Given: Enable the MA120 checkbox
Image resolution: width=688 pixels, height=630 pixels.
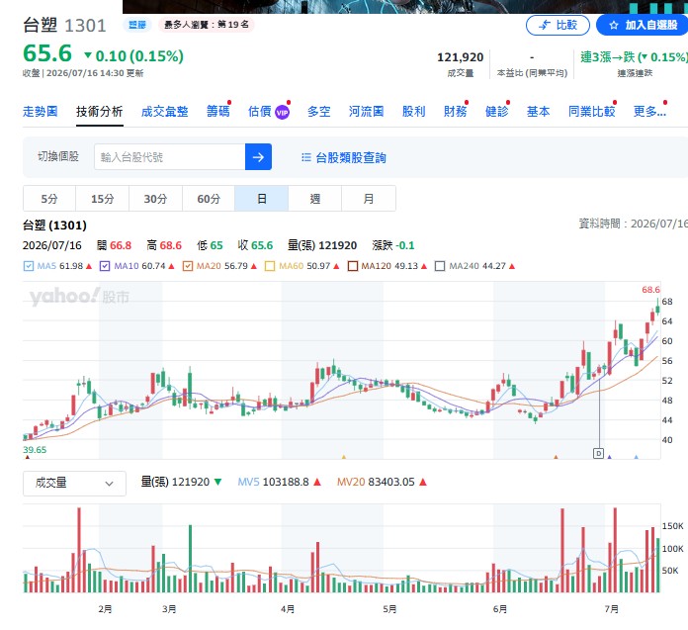Looking at the screenshot, I should (352, 266).
